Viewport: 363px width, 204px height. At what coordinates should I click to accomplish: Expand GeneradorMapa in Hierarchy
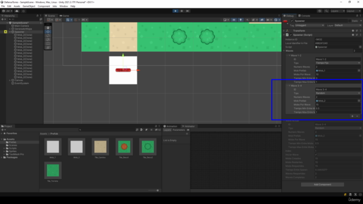tap(10, 29)
